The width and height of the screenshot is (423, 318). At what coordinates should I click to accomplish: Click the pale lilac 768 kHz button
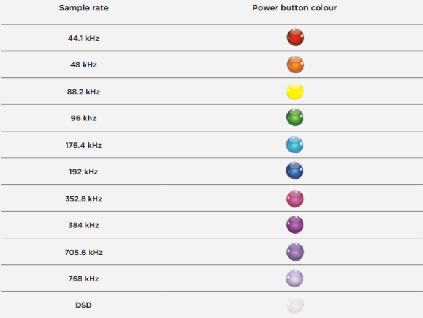[295, 278]
